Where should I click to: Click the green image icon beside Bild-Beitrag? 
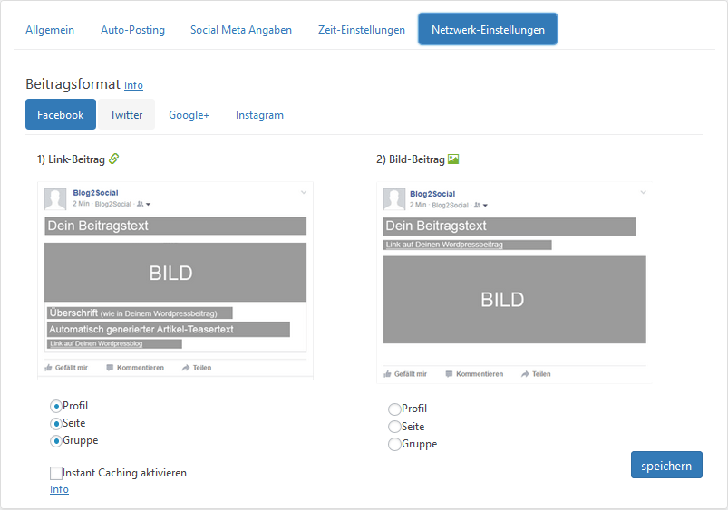pos(453,159)
